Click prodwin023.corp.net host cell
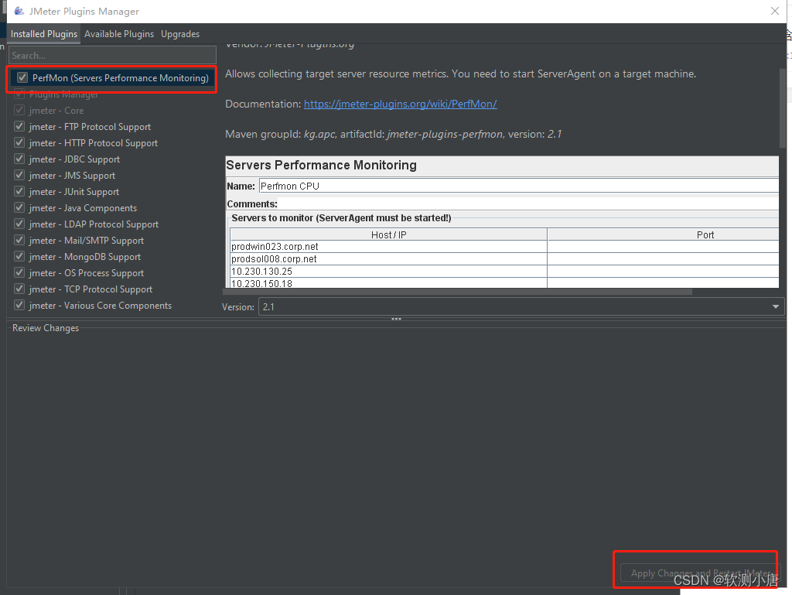792x595 pixels. [x=388, y=247]
